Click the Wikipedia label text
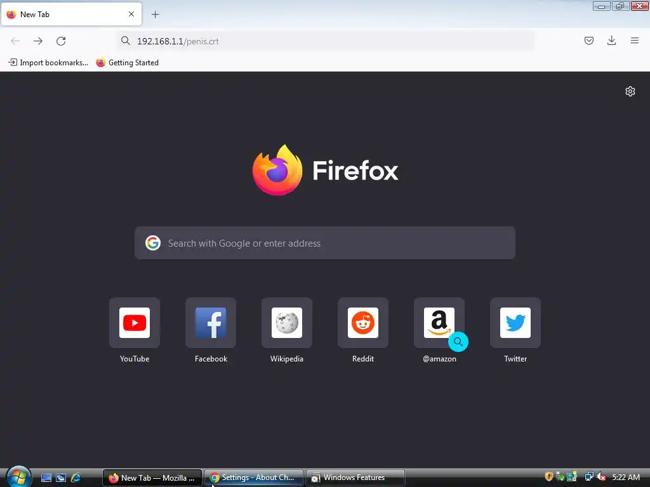The image size is (650, 487). click(x=287, y=359)
